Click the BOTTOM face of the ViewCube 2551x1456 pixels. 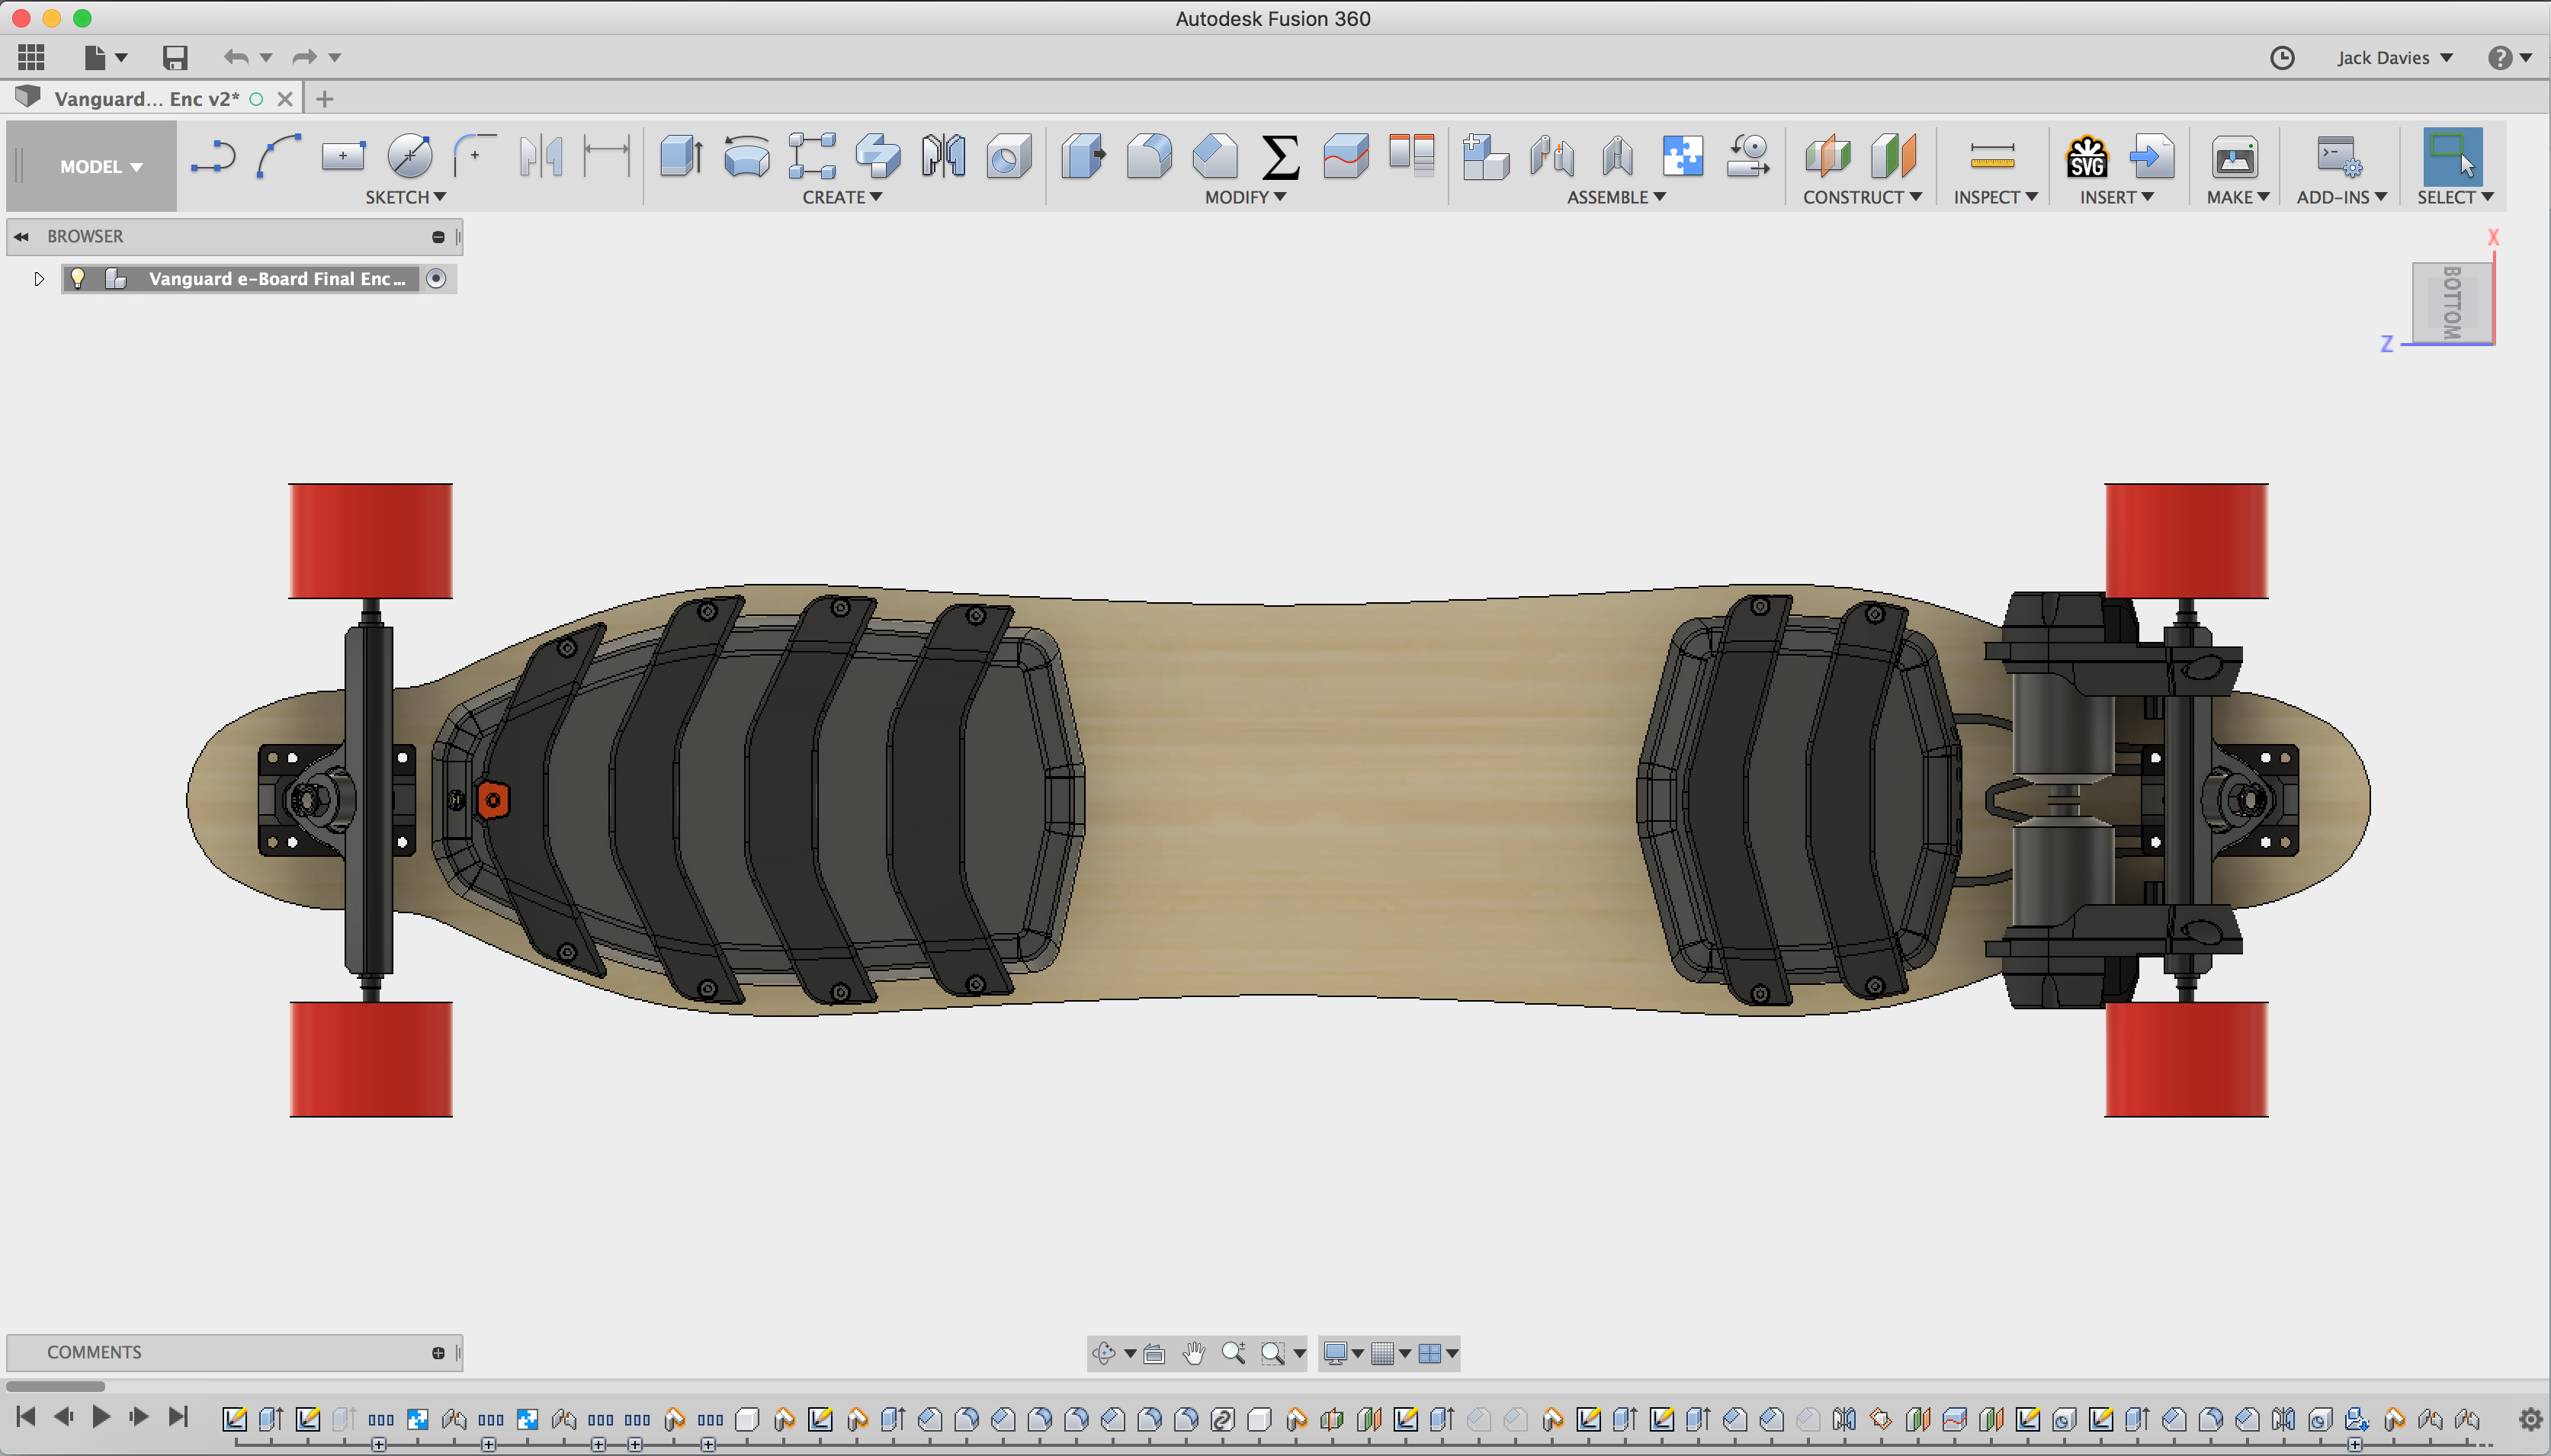click(x=2452, y=303)
